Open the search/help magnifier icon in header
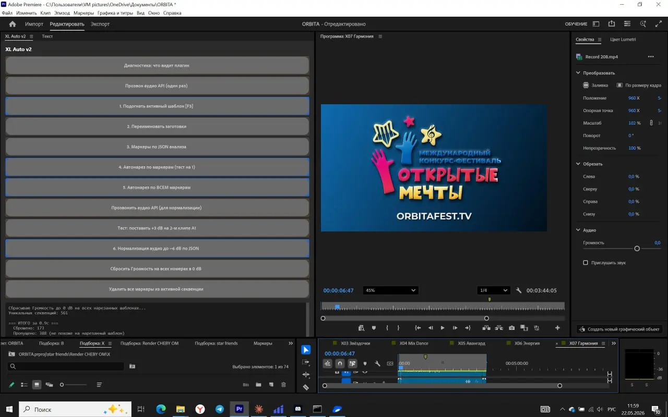 pyautogui.click(x=643, y=24)
